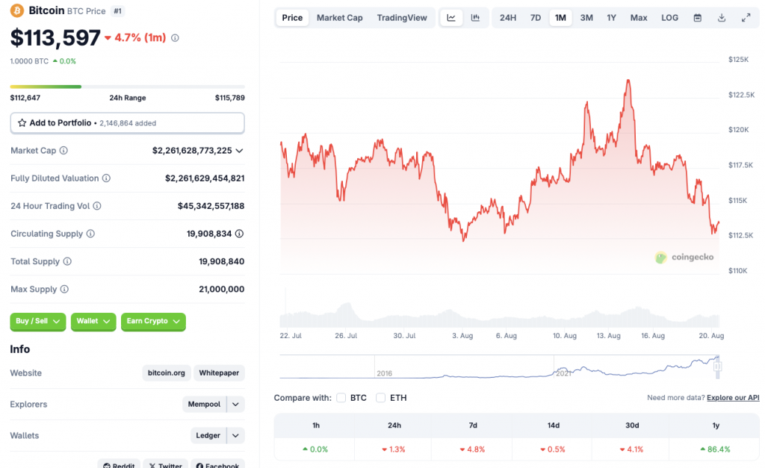This screenshot has width=765, height=468.
Task: Toggle LOG scale on the chart
Action: pos(669,17)
